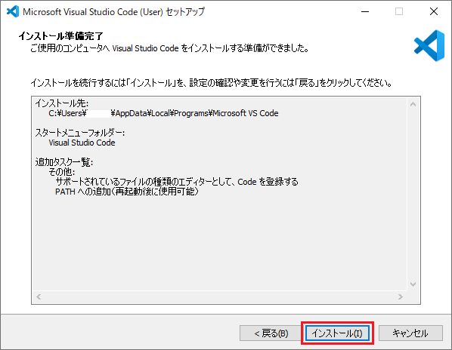Click the 'インストール準備完了' heading
Screen dimensions: 452x350
click(x=60, y=36)
